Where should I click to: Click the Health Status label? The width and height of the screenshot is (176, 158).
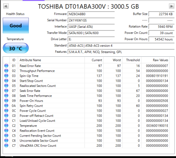coord(15,14)
